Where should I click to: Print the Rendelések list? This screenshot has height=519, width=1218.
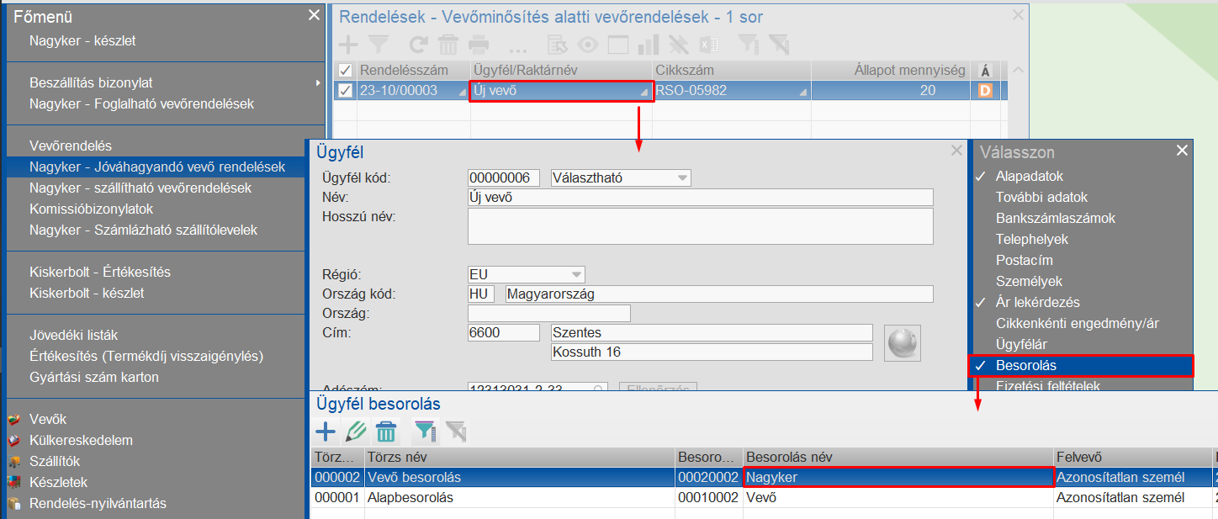(x=479, y=45)
